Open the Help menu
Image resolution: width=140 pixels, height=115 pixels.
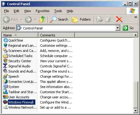pyautogui.click(x=70, y=11)
